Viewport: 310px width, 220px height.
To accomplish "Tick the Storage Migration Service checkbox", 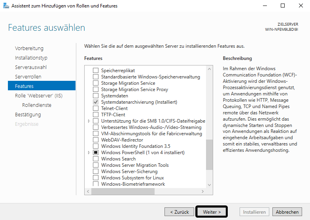I will 96,83.
